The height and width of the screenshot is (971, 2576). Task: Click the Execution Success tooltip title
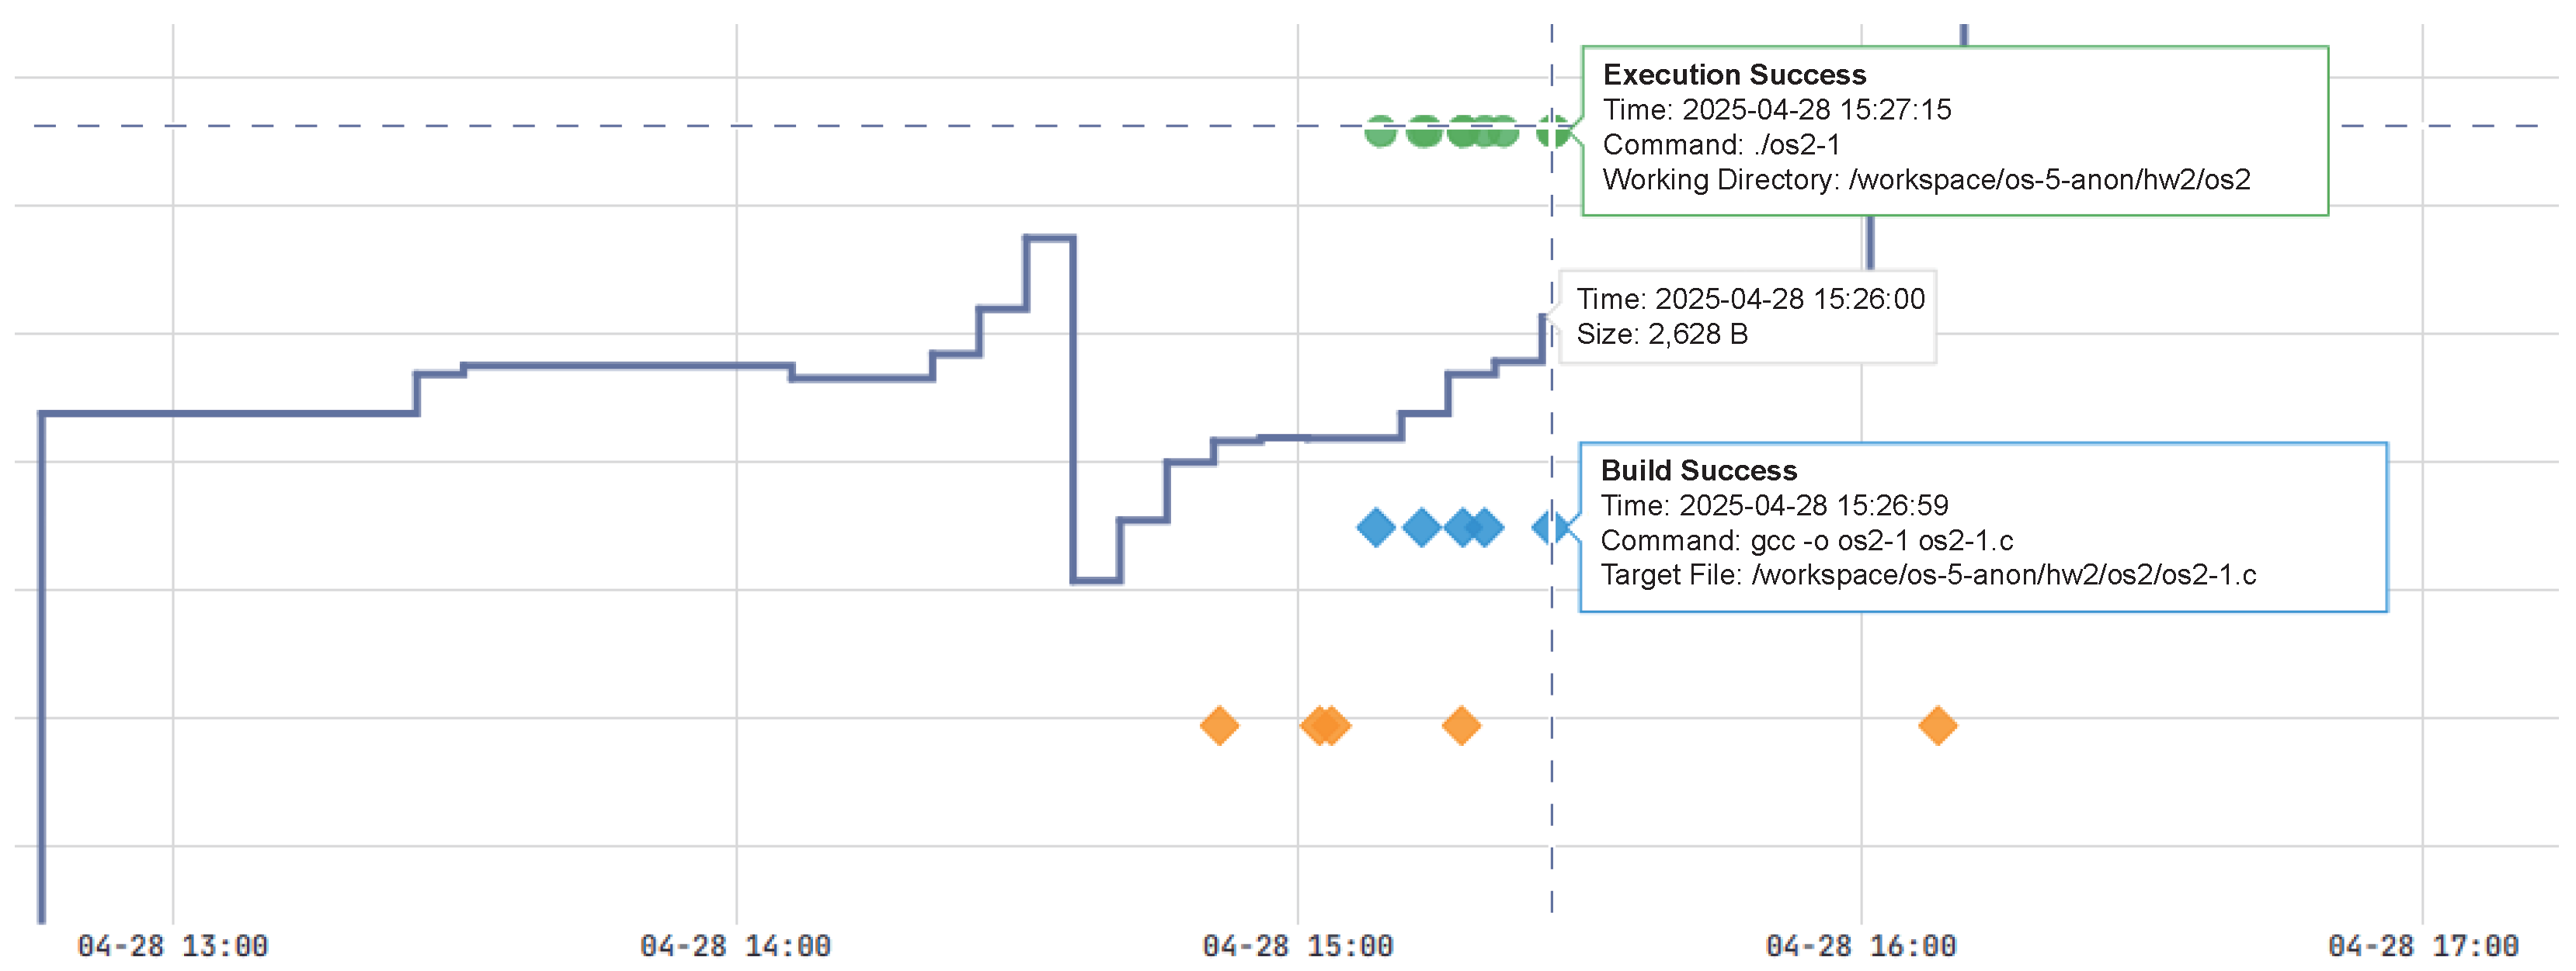click(x=1734, y=75)
